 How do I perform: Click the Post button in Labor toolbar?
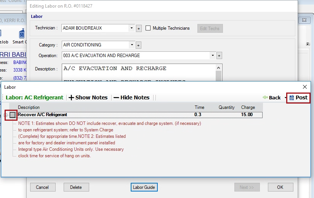(298, 97)
